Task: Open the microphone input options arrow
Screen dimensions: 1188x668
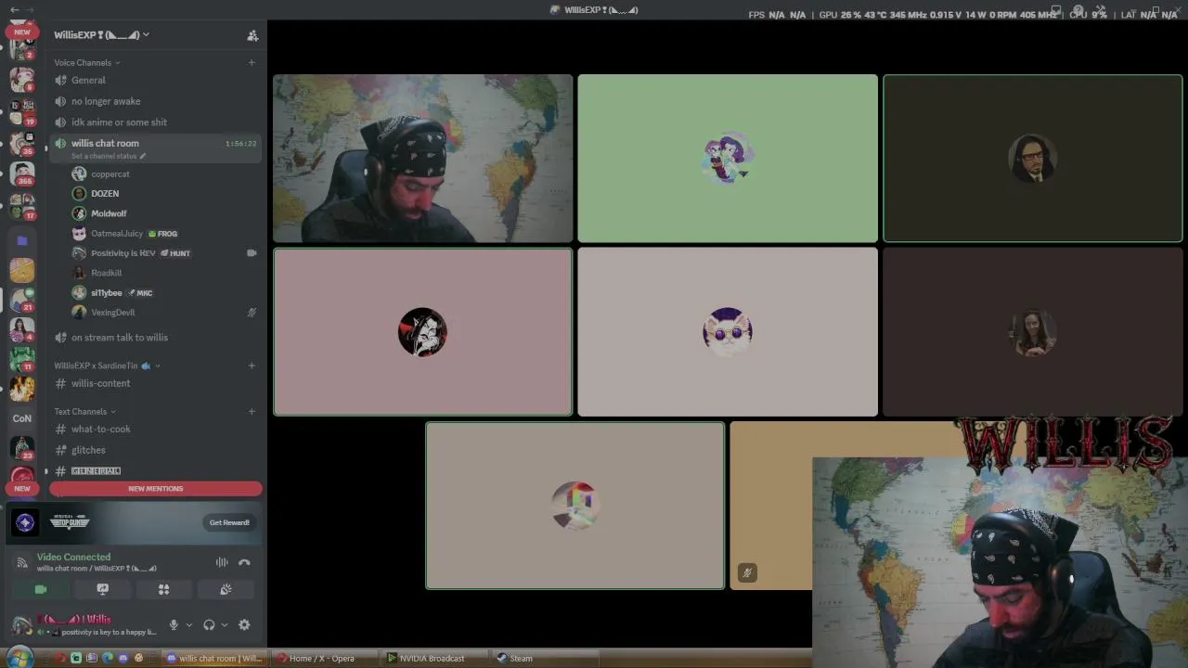Action: tap(189, 625)
